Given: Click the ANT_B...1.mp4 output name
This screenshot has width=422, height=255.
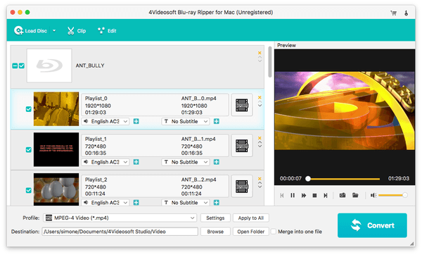Looking at the screenshot, I should pyautogui.click(x=198, y=139).
